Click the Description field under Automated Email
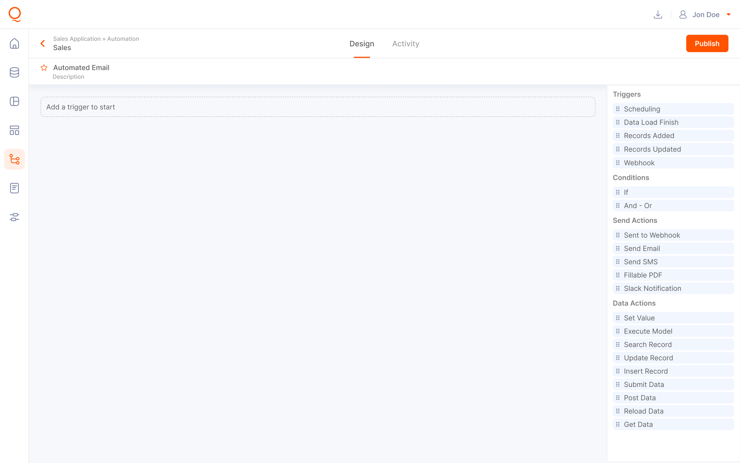Screen dimensions: 740x463 [68, 77]
